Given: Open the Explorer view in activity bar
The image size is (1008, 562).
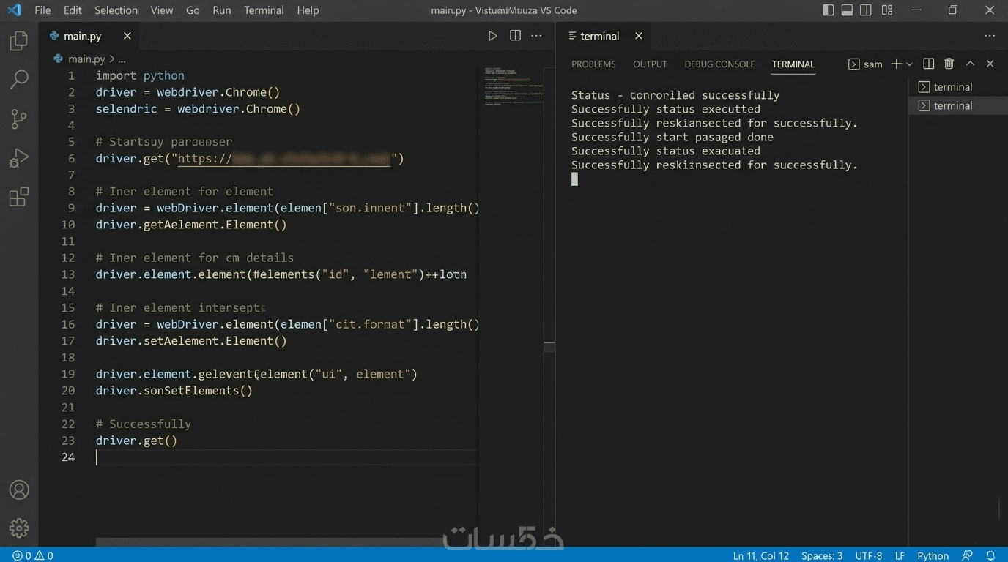Looking at the screenshot, I should [x=19, y=41].
